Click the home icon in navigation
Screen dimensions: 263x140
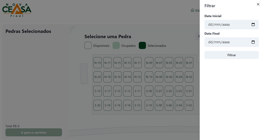coord(193,10)
